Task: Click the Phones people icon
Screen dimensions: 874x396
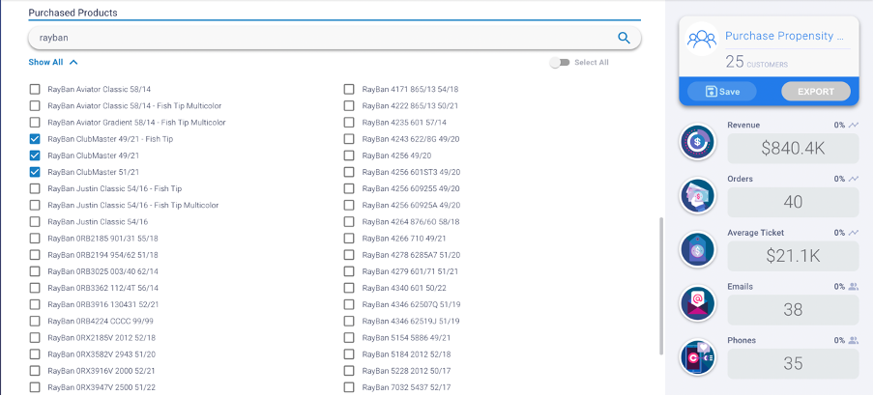Action: (x=854, y=340)
